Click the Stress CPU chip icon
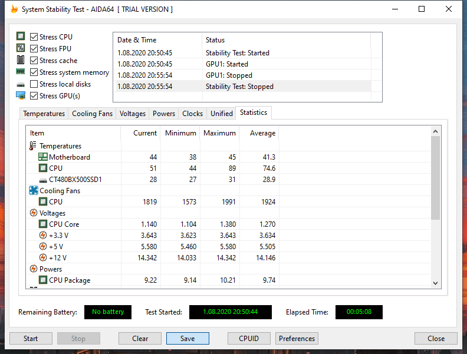The image size is (467, 354). click(x=21, y=37)
